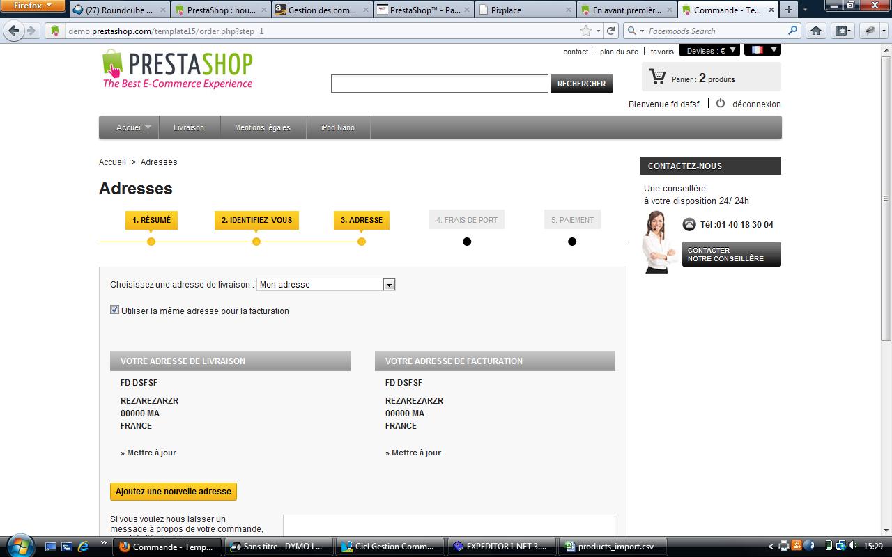
Task: Click Mettre à jour under billing address
Action: (x=413, y=453)
